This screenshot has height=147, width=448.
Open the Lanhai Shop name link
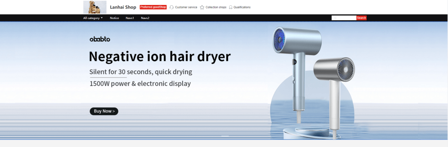[x=123, y=7]
